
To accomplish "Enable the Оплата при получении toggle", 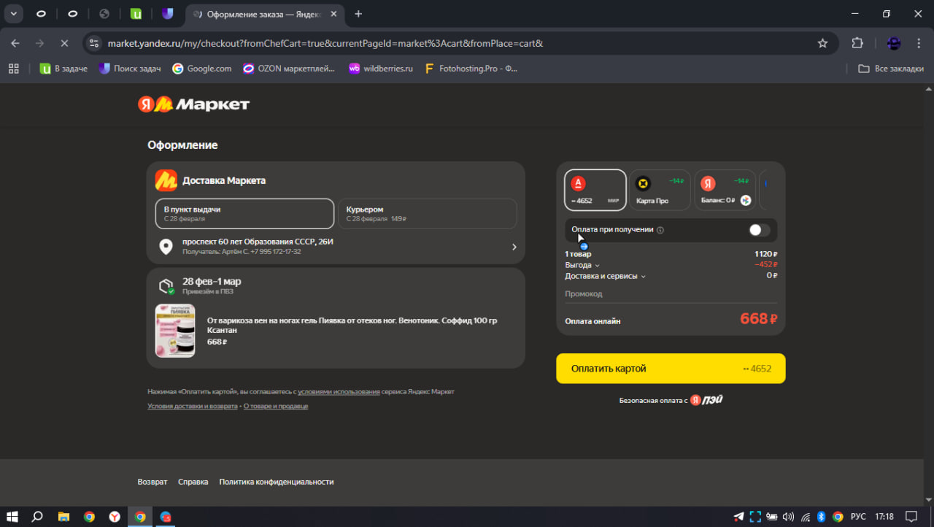I will click(x=759, y=230).
